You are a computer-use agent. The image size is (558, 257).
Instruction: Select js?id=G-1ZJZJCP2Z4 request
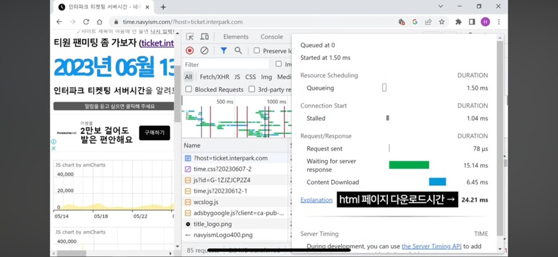pyautogui.click(x=235, y=180)
